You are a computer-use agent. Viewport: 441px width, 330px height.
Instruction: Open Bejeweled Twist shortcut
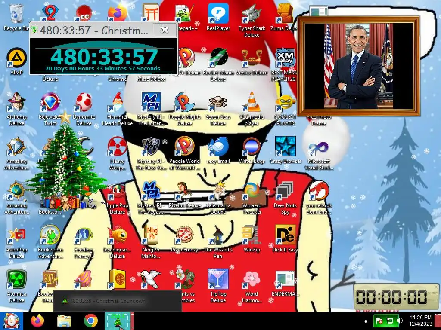pos(50,110)
